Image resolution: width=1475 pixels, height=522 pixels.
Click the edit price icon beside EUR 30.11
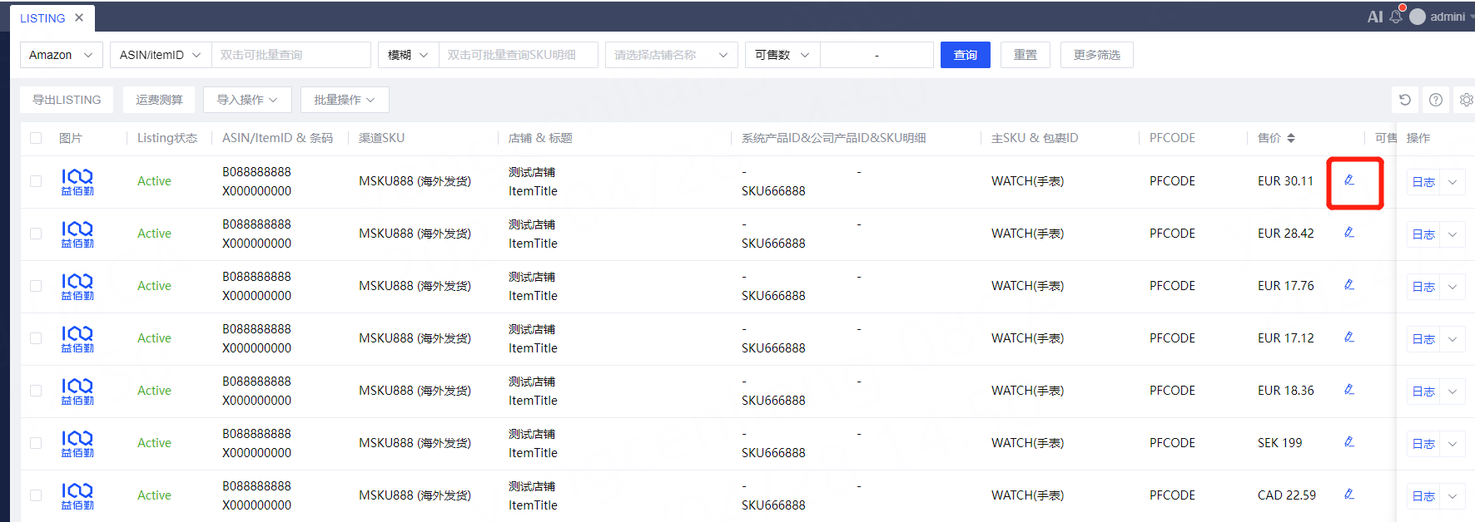(1349, 180)
